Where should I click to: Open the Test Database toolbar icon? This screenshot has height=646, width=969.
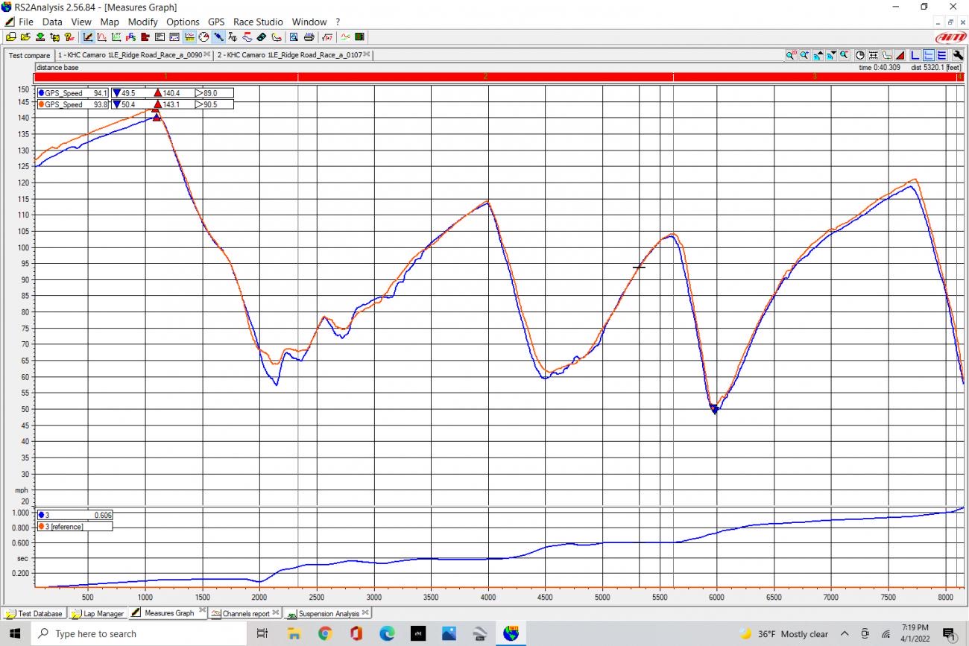click(x=11, y=37)
